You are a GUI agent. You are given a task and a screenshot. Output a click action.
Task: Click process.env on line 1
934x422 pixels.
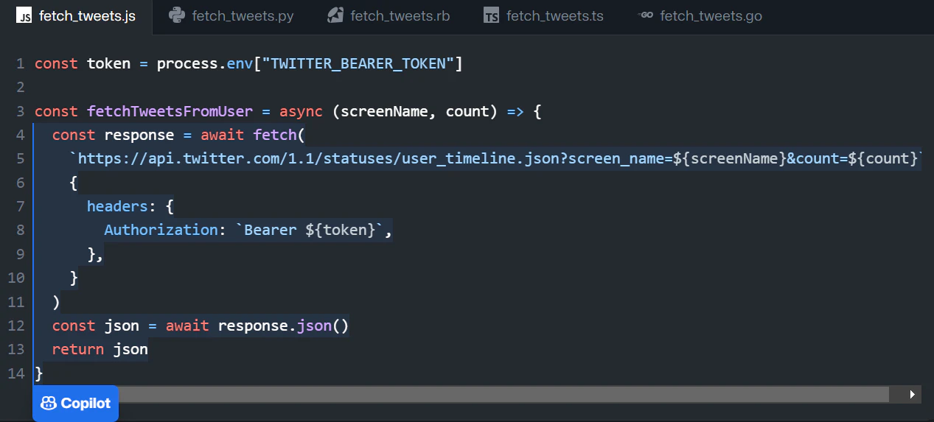[204, 63]
